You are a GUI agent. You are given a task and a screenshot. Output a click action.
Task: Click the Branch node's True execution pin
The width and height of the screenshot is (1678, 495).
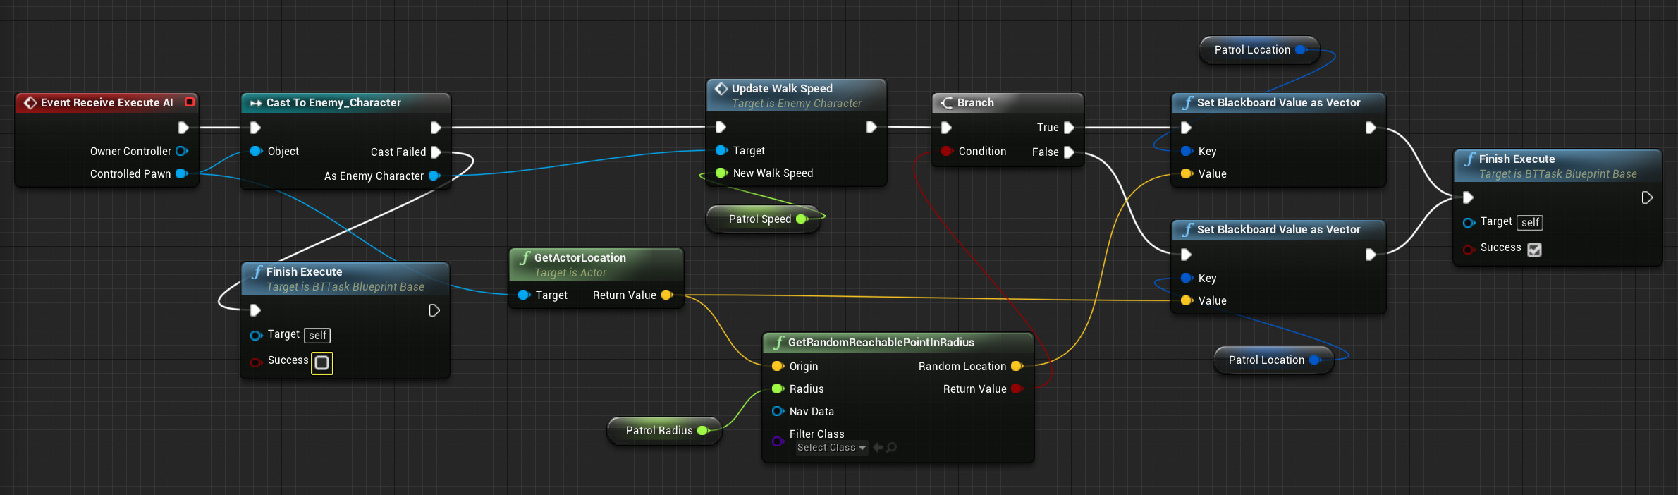click(1069, 128)
